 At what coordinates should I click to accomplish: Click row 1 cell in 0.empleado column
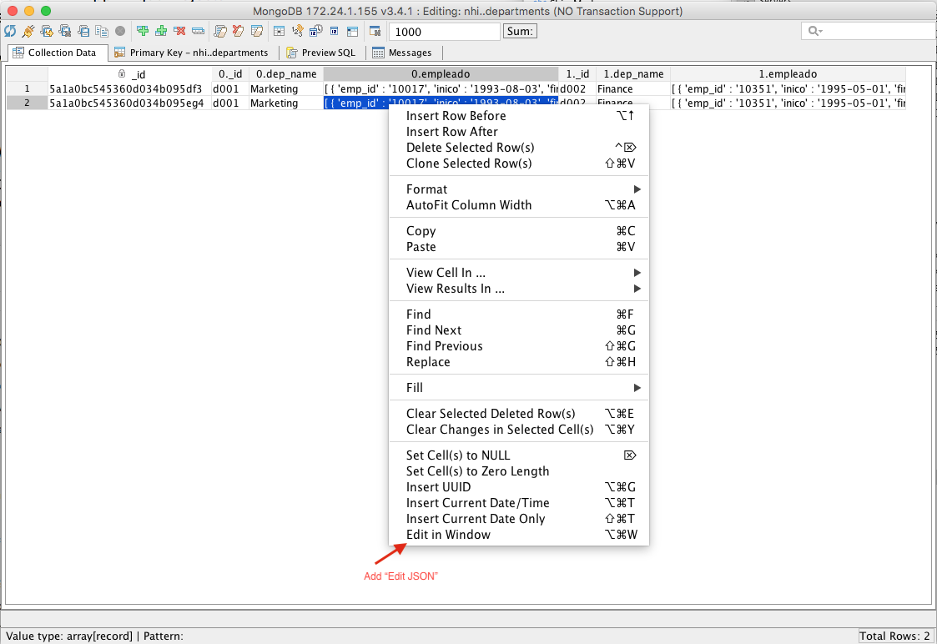[x=441, y=89]
